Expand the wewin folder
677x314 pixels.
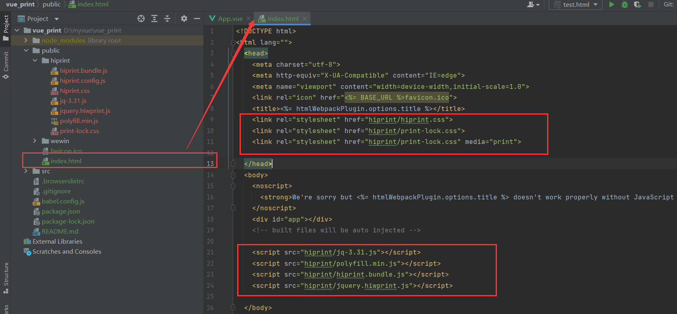(35, 141)
